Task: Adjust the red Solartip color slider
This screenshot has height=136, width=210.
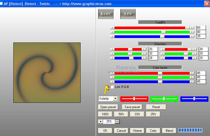Action: coord(134,99)
